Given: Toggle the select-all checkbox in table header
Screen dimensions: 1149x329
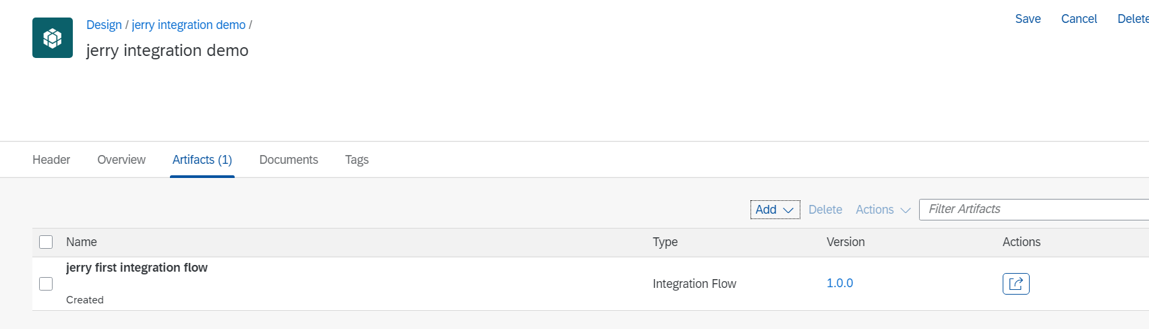Looking at the screenshot, I should tap(46, 242).
